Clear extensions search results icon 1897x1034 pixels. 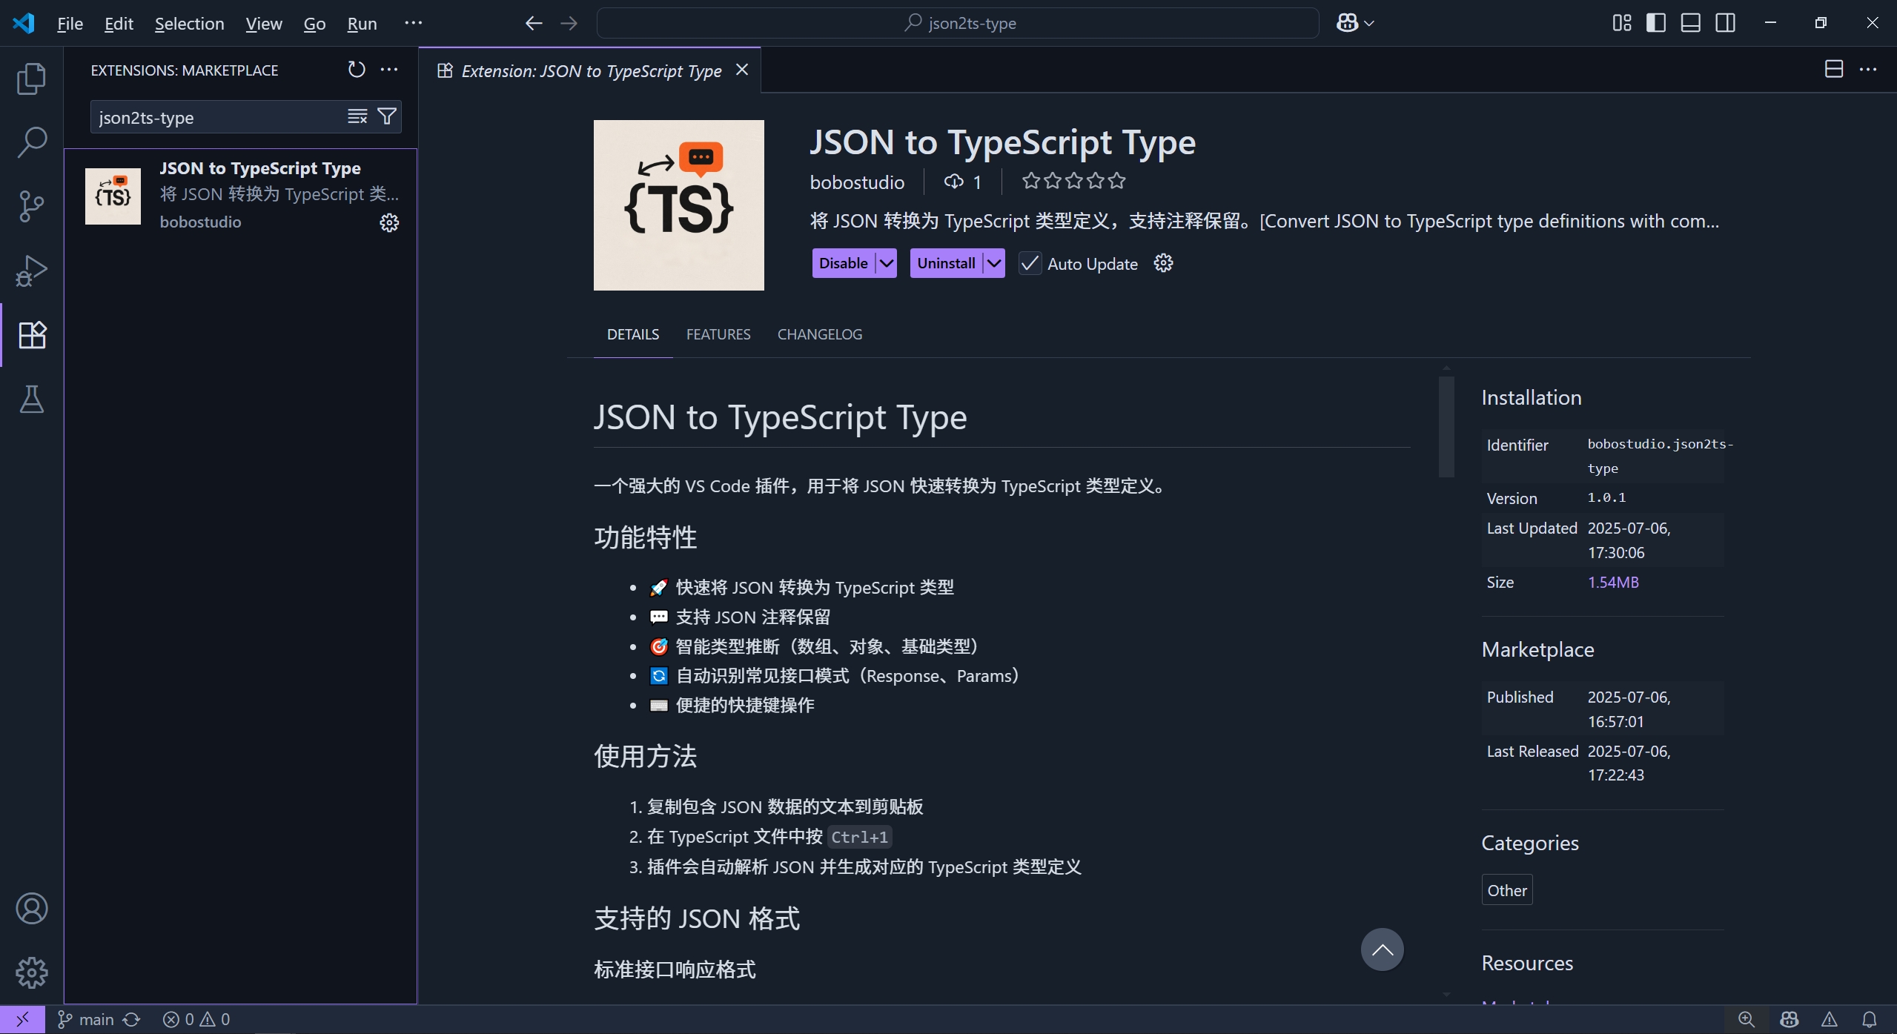pos(357,116)
